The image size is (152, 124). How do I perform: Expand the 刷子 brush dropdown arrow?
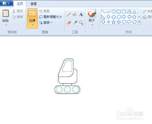coord(92,25)
